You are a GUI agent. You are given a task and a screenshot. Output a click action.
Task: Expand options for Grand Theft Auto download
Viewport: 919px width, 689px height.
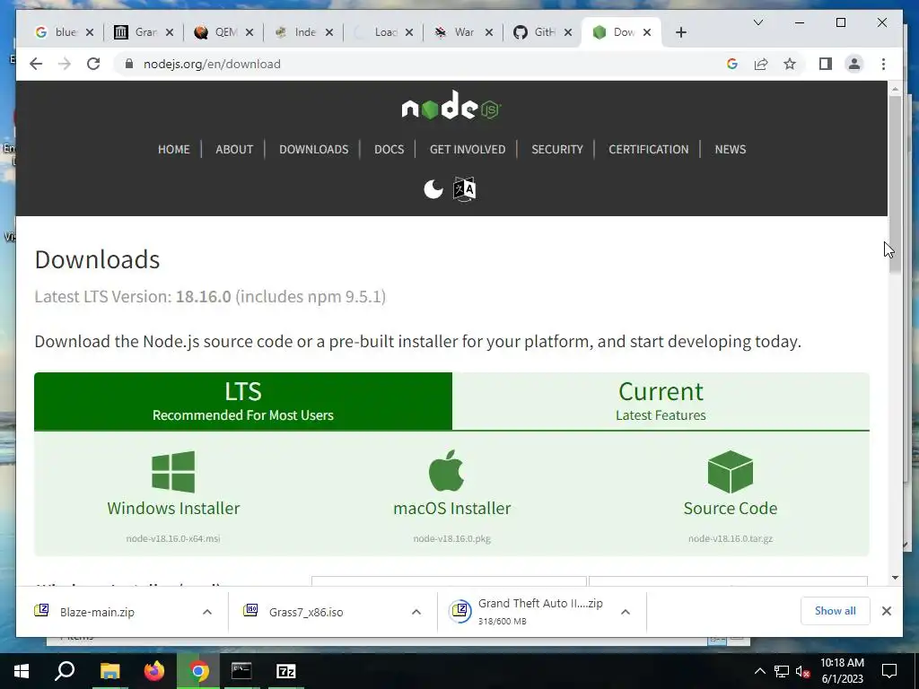click(626, 612)
